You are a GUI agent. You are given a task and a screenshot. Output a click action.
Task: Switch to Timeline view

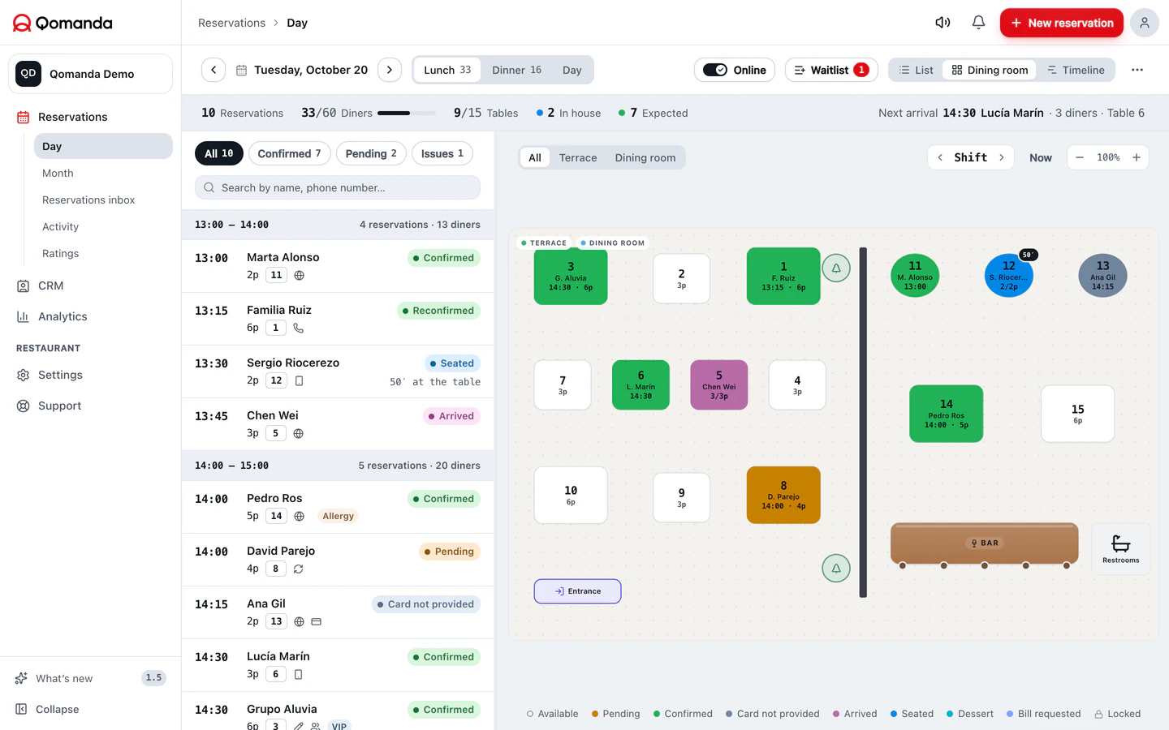click(1076, 70)
